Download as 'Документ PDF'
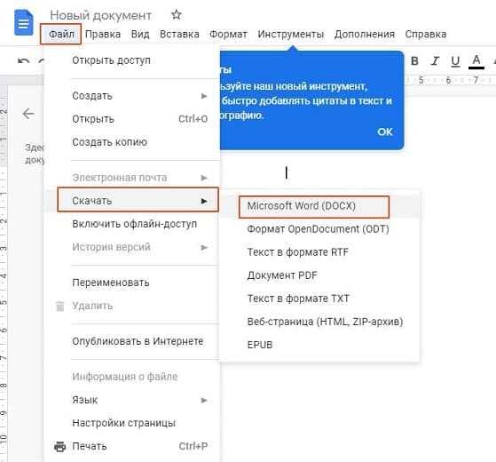This screenshot has width=496, height=462. click(x=319, y=275)
